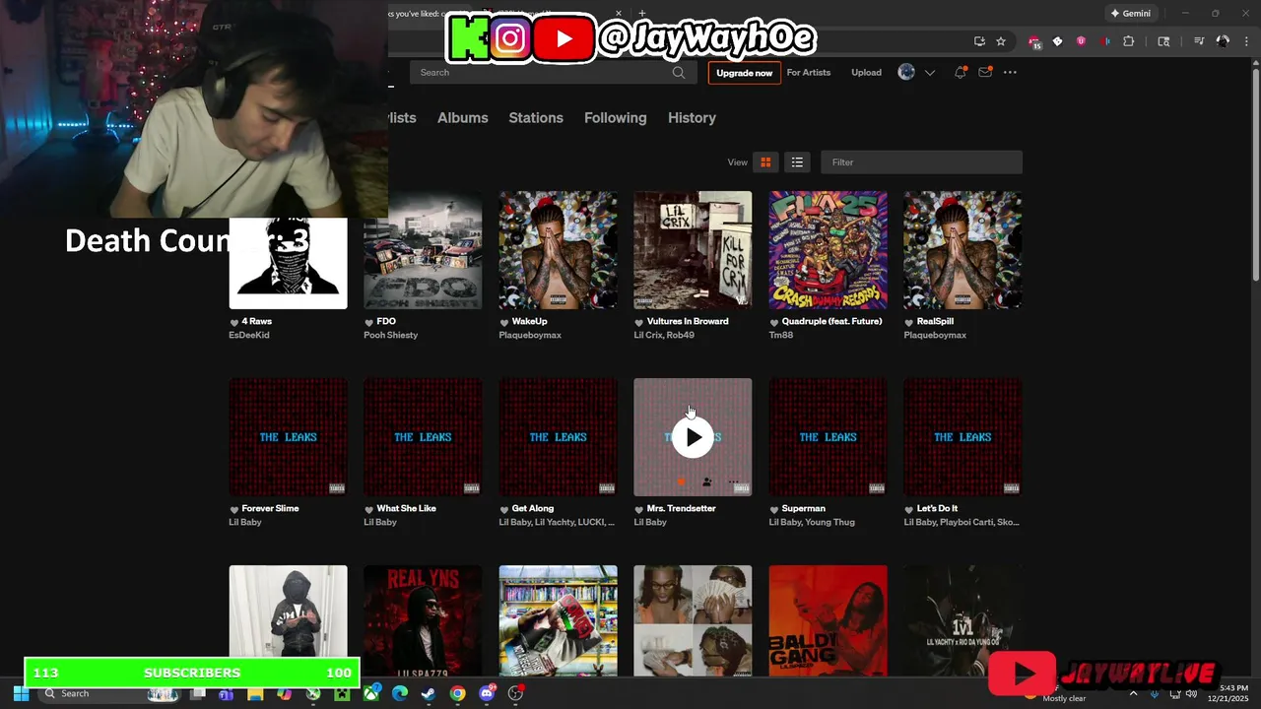The width and height of the screenshot is (1261, 709).
Task: Open the Forever Slime artwork
Action: coord(288,437)
